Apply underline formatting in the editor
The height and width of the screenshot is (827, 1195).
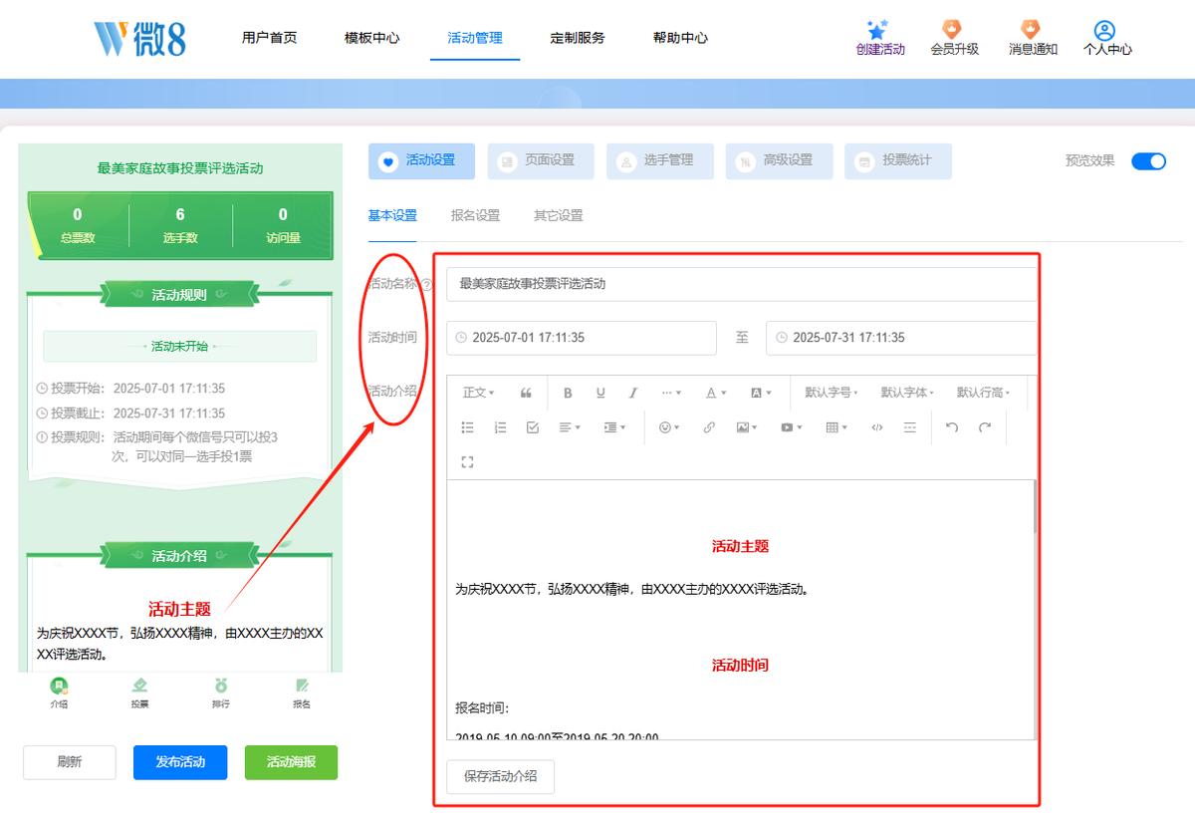[600, 393]
